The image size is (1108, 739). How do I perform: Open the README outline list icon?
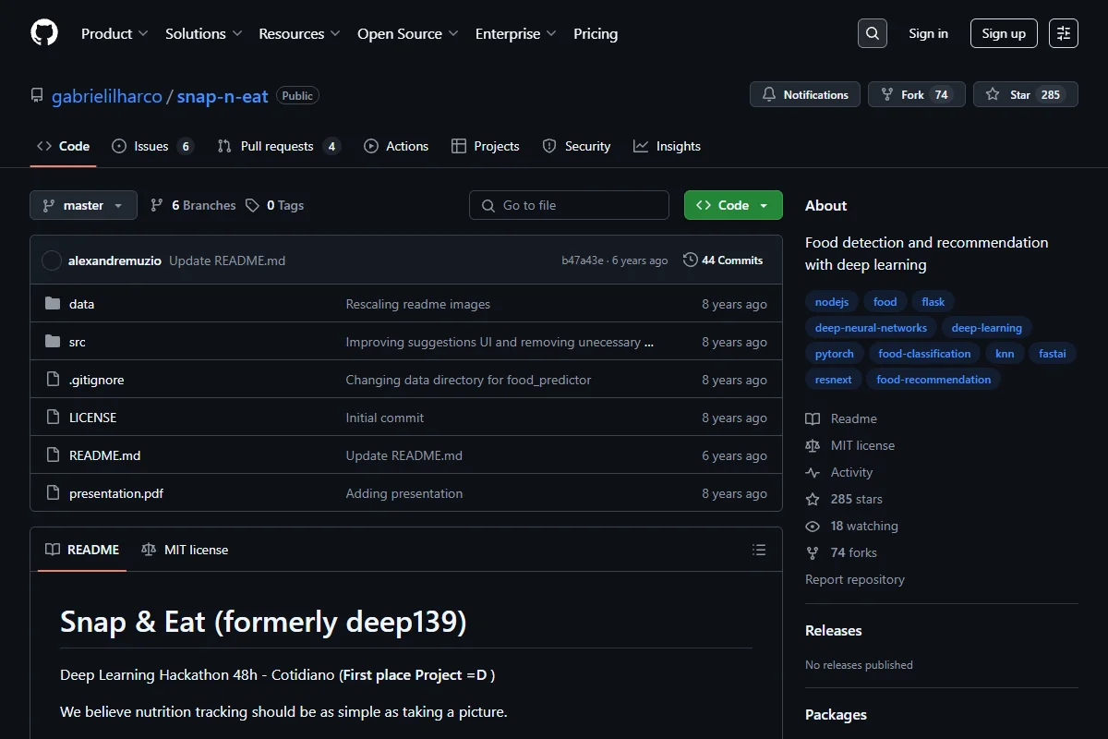pos(759,550)
